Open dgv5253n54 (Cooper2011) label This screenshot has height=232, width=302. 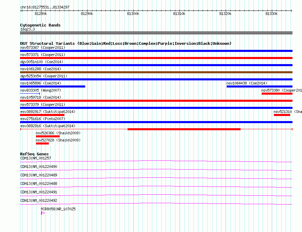pyautogui.click(x=44, y=76)
